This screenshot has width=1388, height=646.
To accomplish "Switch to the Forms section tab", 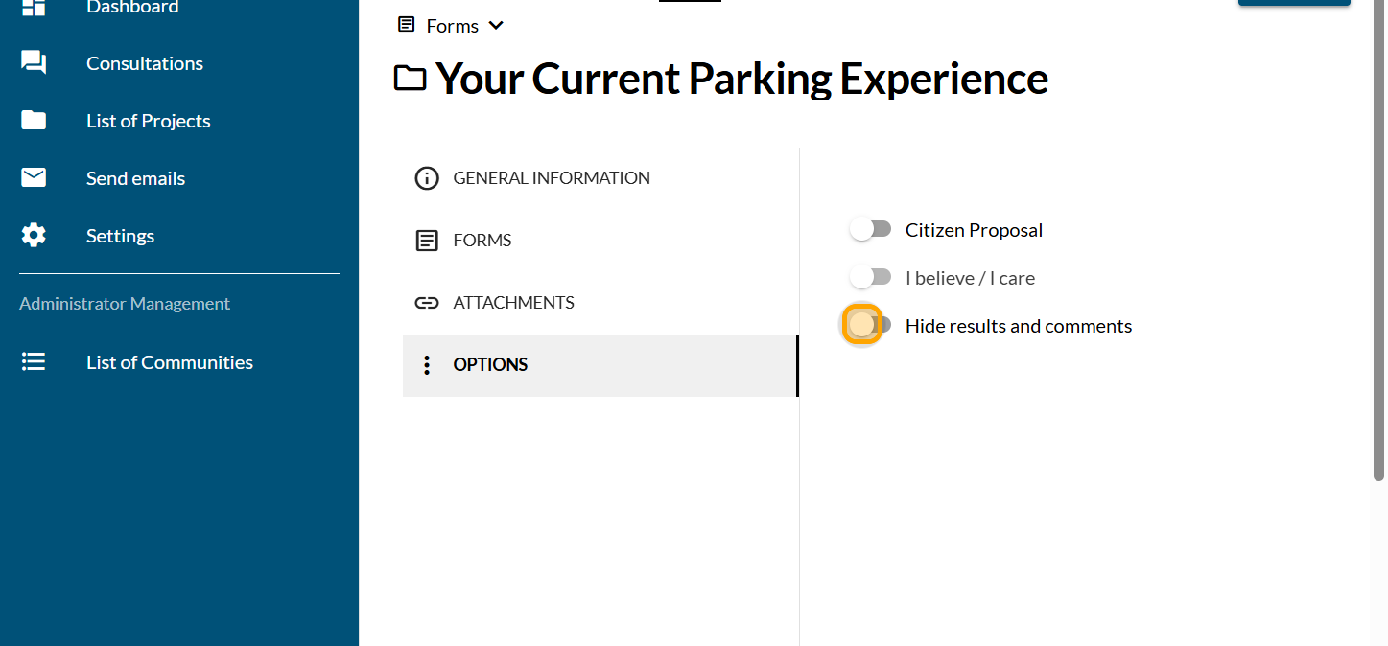I will click(x=482, y=241).
